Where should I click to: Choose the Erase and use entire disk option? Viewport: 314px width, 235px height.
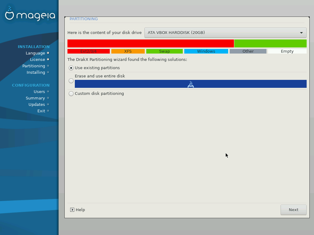(71, 81)
